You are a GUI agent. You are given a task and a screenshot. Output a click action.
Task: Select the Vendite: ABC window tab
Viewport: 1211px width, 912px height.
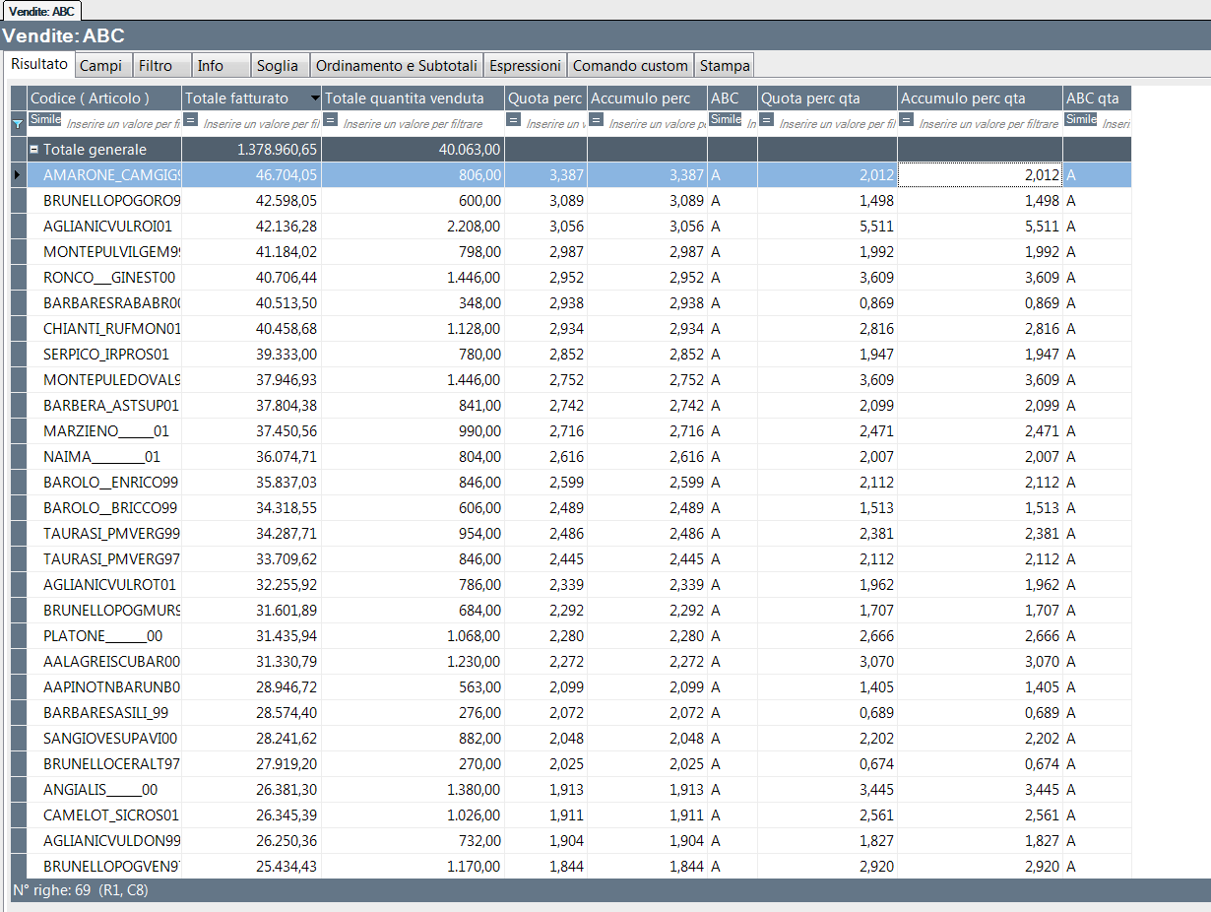coord(41,11)
